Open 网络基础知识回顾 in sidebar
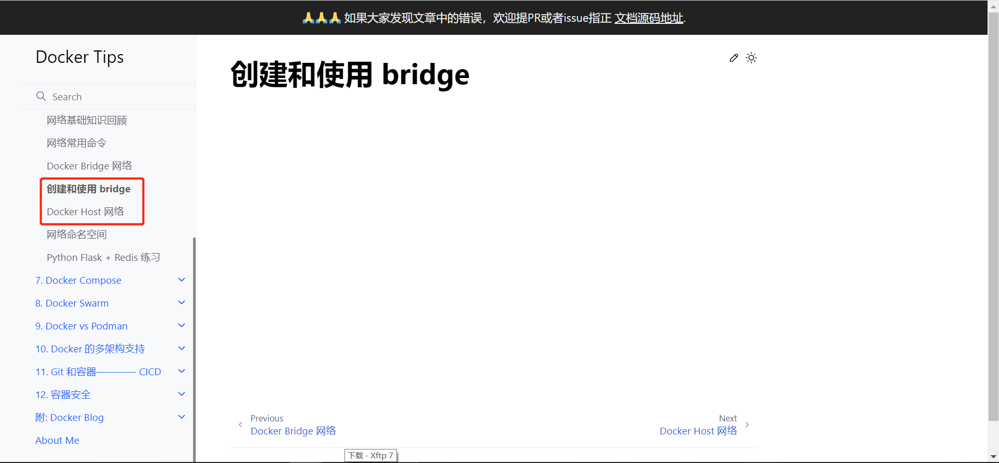Screen dimensions: 999x463 [x=87, y=120]
